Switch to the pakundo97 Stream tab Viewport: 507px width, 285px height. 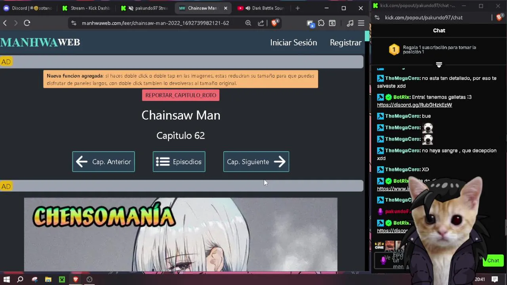coord(145,8)
